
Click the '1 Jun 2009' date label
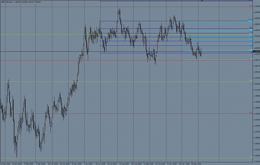click(x=88, y=164)
